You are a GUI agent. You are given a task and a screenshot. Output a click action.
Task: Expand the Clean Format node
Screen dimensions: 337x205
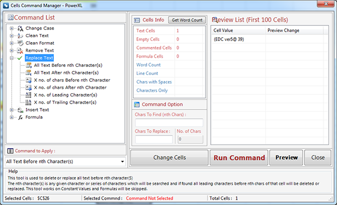coord(12,43)
